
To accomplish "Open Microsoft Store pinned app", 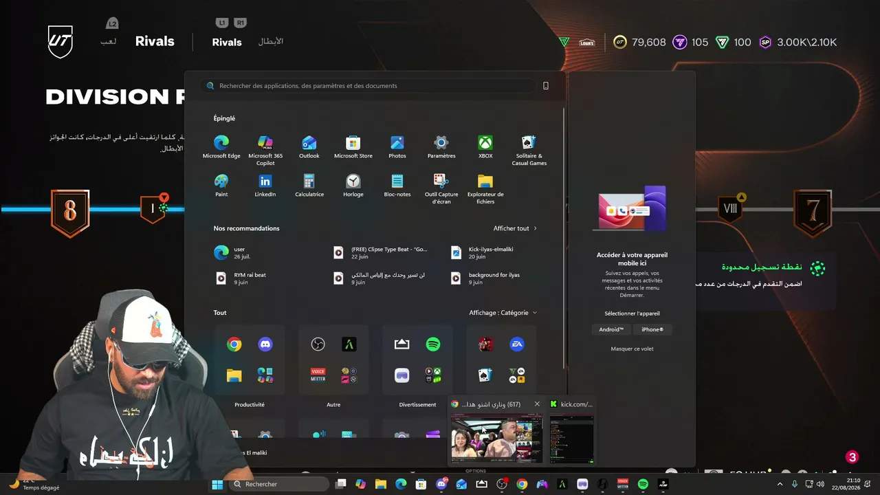I will (353, 147).
